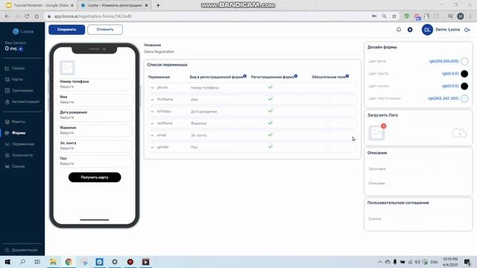477x268 pixels.
Task: Edit the rgb(255,255,255) background color value
Action: (443, 61)
